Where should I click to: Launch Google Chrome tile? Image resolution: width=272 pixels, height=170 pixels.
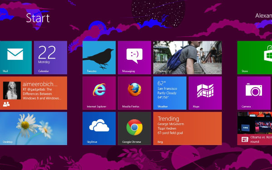[x=135, y=128]
